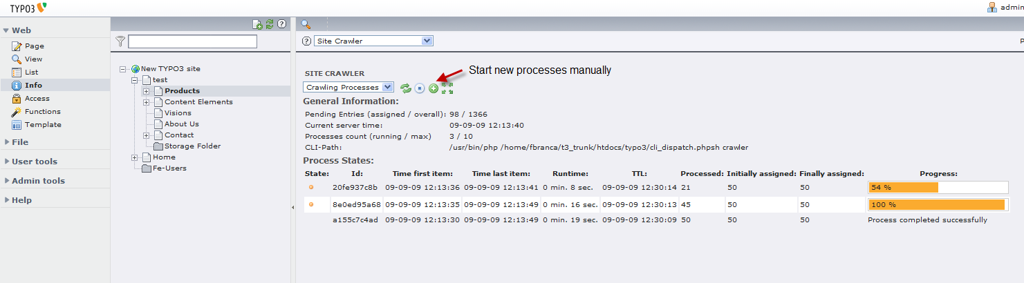Click the new page icon above tree

pyautogui.click(x=257, y=24)
